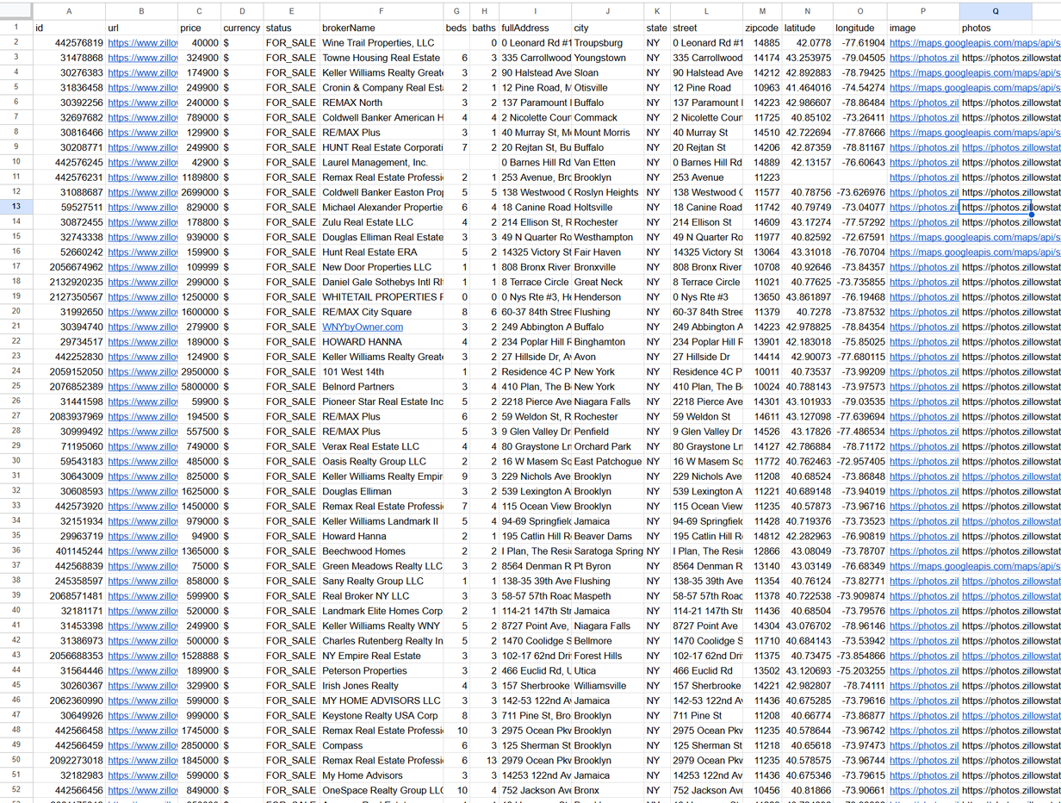This screenshot has height=803, width=1061.
Task: Select the brokerName header cell
Action: [x=382, y=28]
